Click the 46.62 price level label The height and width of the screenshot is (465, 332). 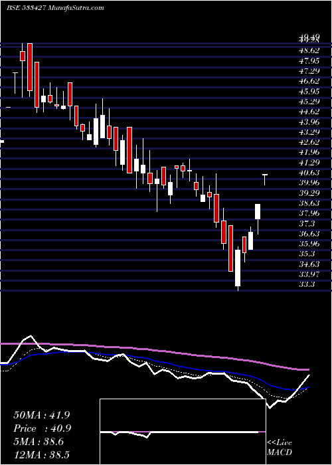(x=309, y=81)
